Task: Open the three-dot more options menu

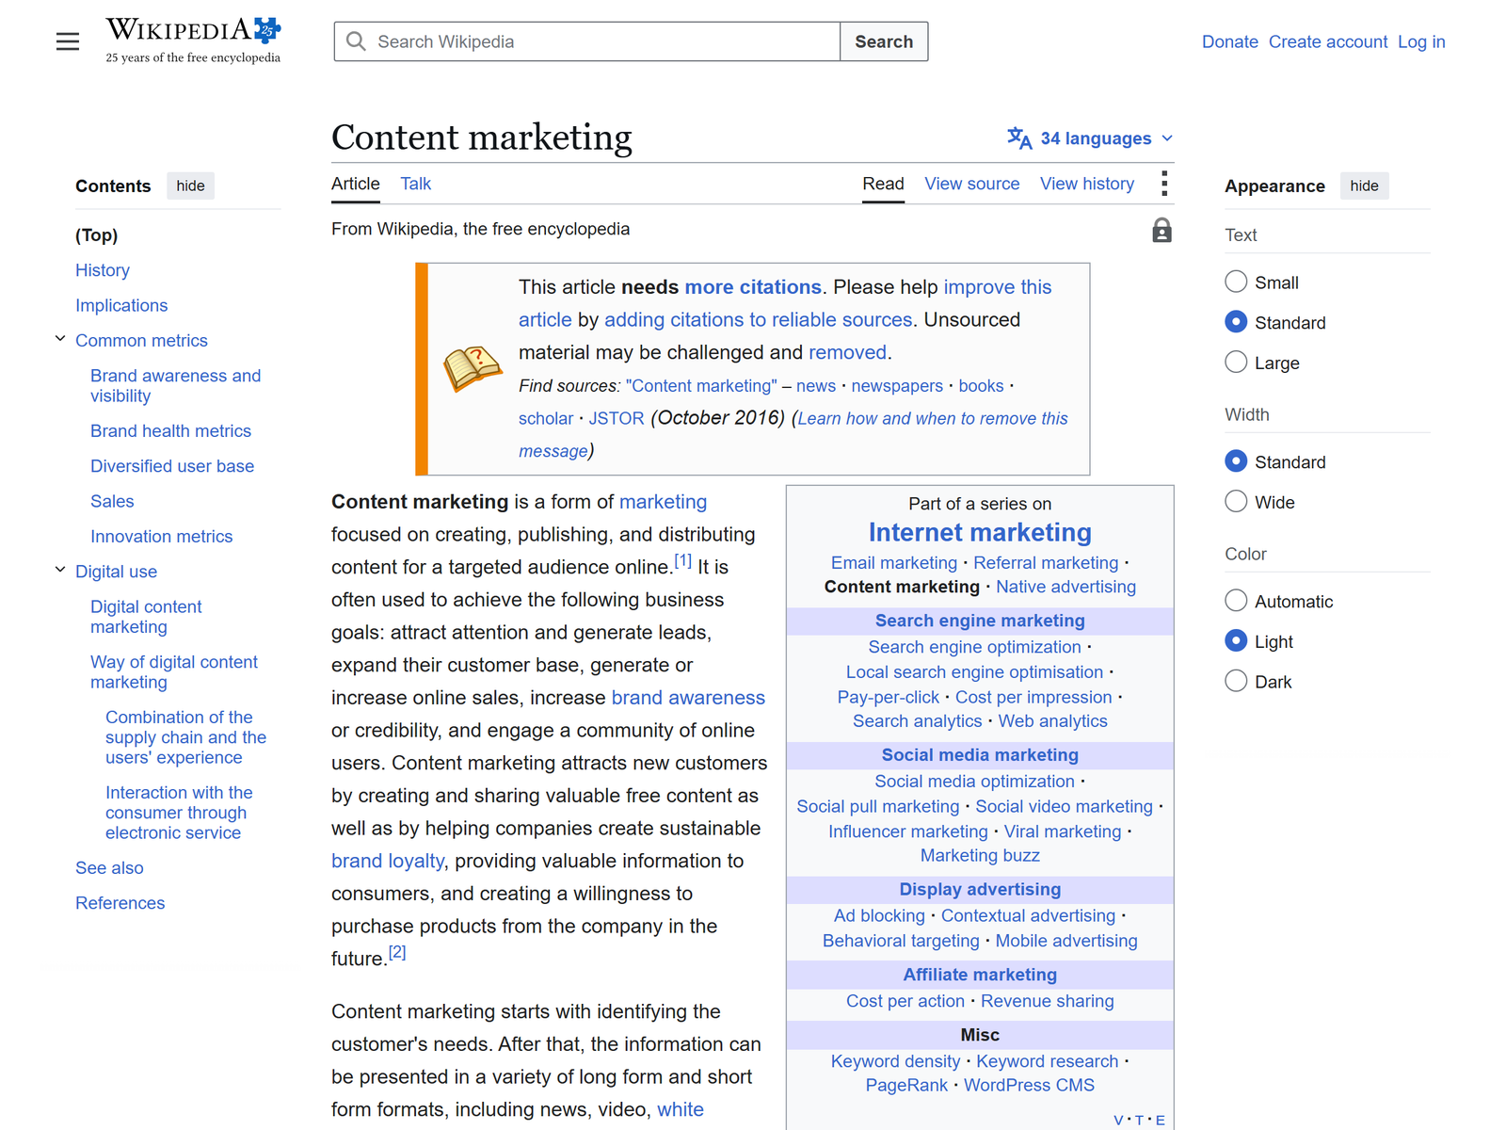Action: [1164, 184]
